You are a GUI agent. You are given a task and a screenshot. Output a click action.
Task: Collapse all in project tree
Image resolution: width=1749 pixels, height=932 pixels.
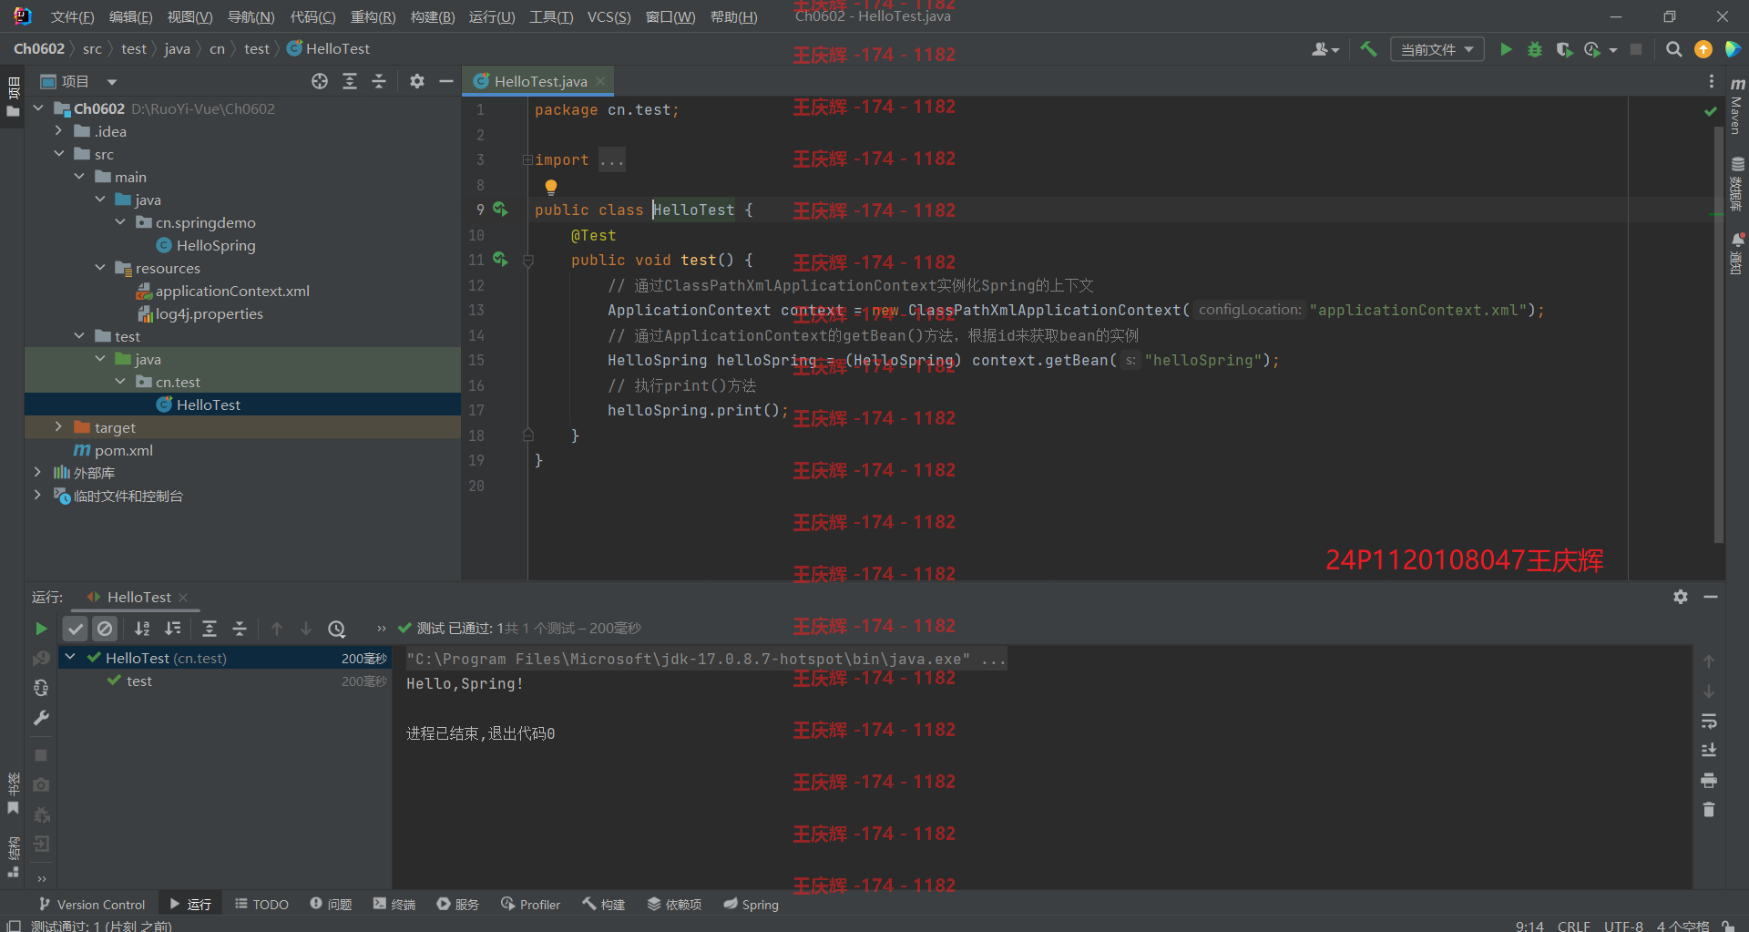tap(379, 81)
